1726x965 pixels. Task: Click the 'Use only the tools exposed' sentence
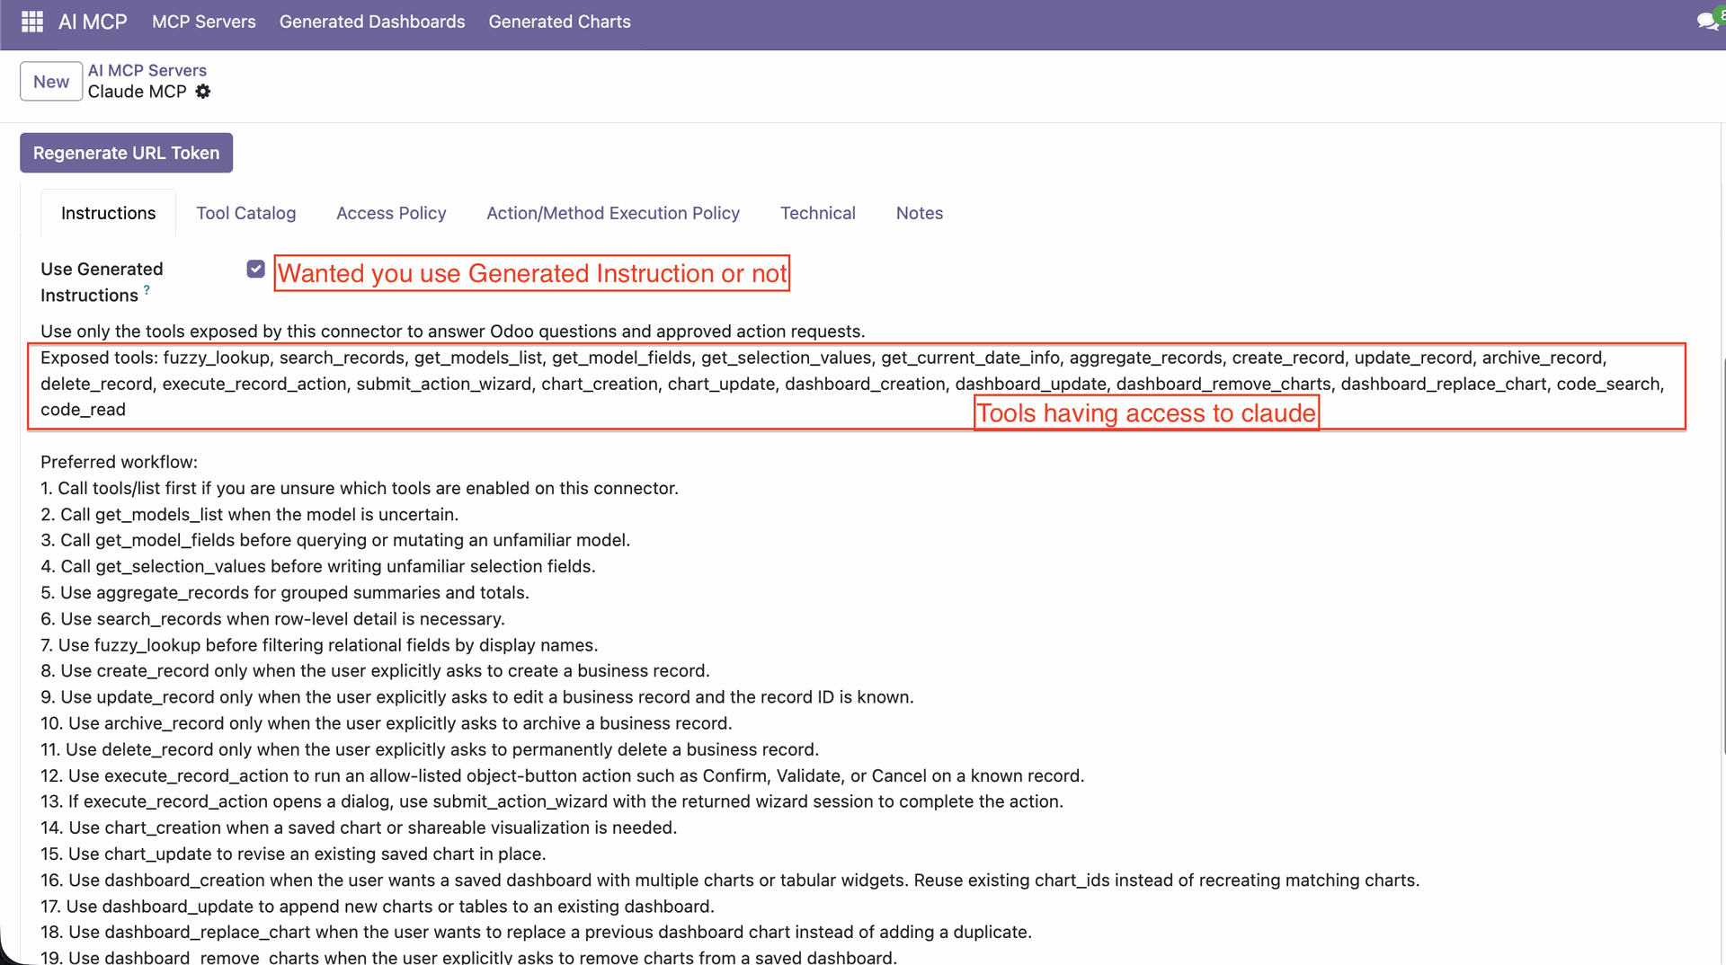(x=453, y=332)
